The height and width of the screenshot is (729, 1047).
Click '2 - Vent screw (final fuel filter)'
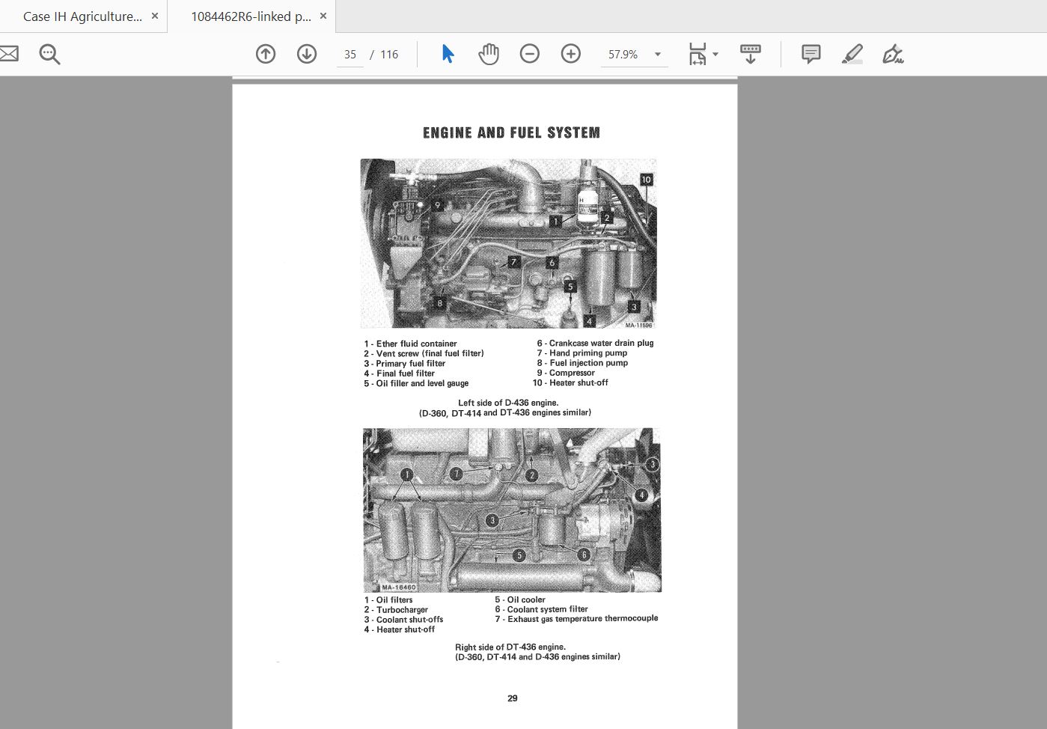tap(424, 353)
